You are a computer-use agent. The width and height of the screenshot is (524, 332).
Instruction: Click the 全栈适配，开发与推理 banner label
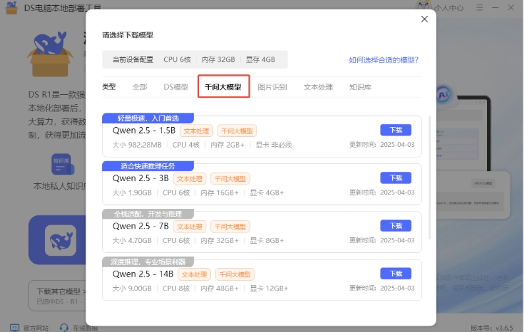coord(148,214)
